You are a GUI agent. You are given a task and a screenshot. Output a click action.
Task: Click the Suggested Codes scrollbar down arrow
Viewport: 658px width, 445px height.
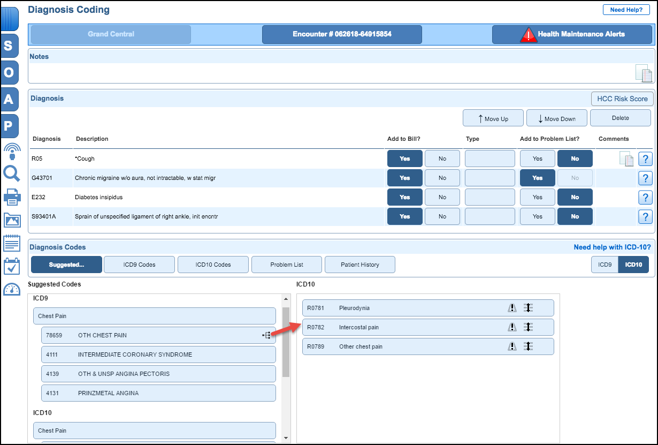(286, 438)
